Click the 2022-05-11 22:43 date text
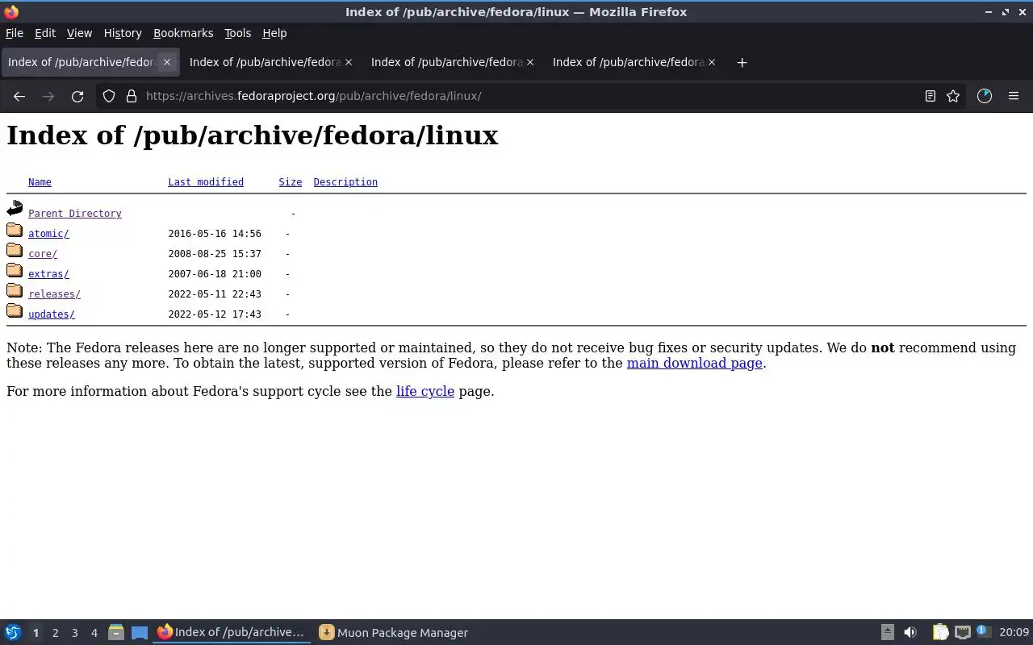This screenshot has width=1033, height=645. coord(215,294)
